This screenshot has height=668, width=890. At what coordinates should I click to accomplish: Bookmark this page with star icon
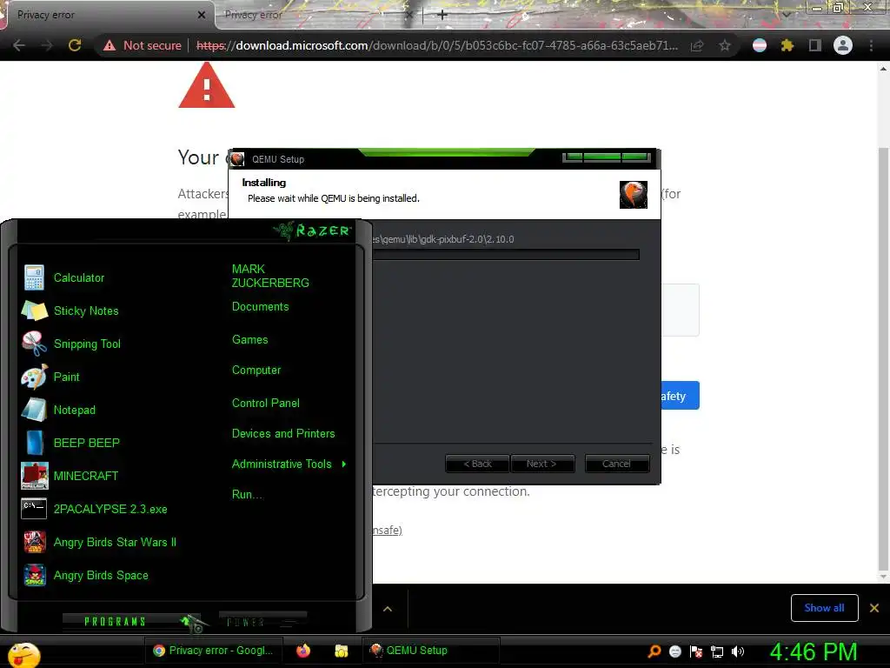tap(724, 45)
